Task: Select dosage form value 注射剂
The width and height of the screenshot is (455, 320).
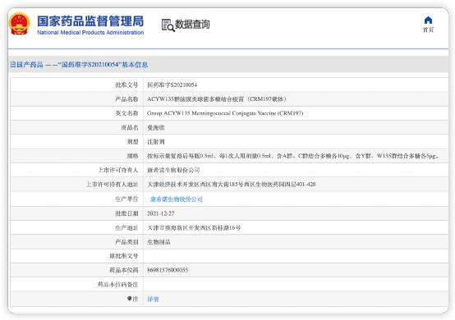Action: 156,142
